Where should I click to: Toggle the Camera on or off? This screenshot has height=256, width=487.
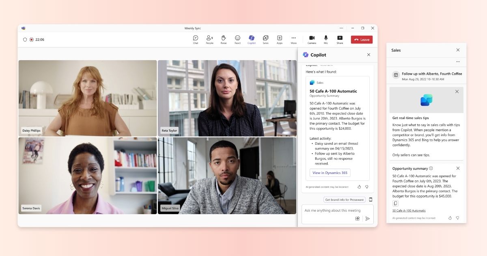[x=312, y=39]
